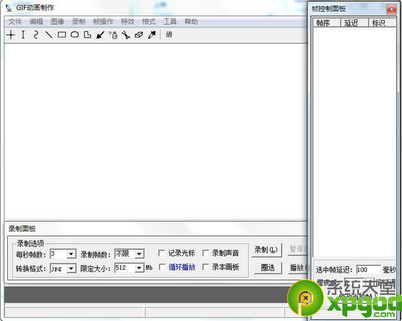Select the crosshair tool in toolbar
The height and width of the screenshot is (321, 402).
(10, 35)
